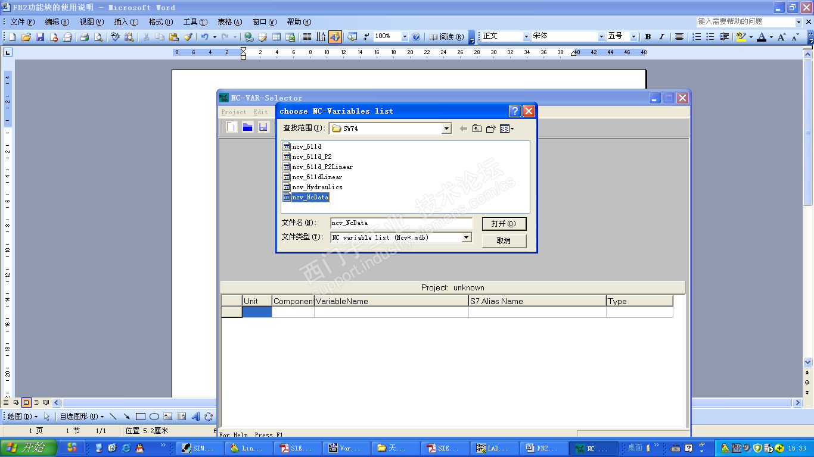
Task: Click the 打开 (Open) button
Action: 504,224
